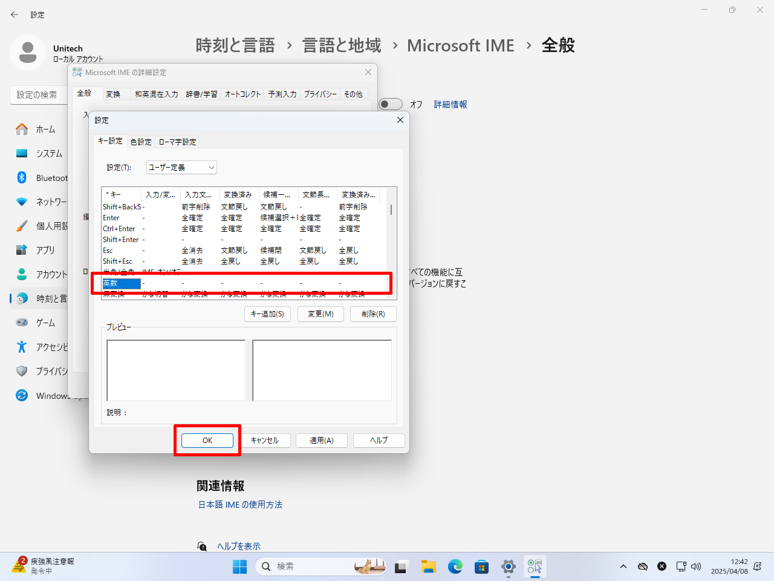The width and height of the screenshot is (774, 581).
Task: Select the Bluetooth sidebar icon
Action: (x=22, y=177)
